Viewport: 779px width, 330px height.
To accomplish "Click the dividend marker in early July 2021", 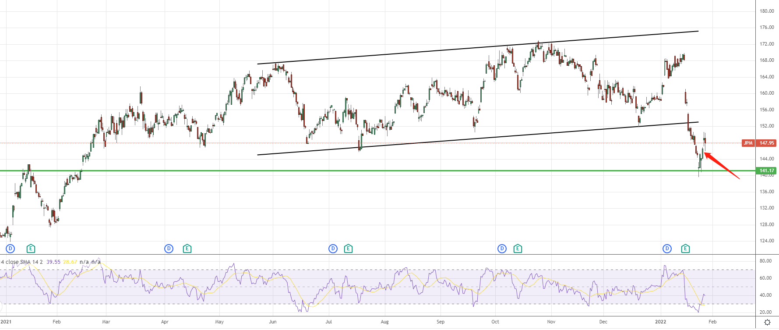I will [x=333, y=248].
